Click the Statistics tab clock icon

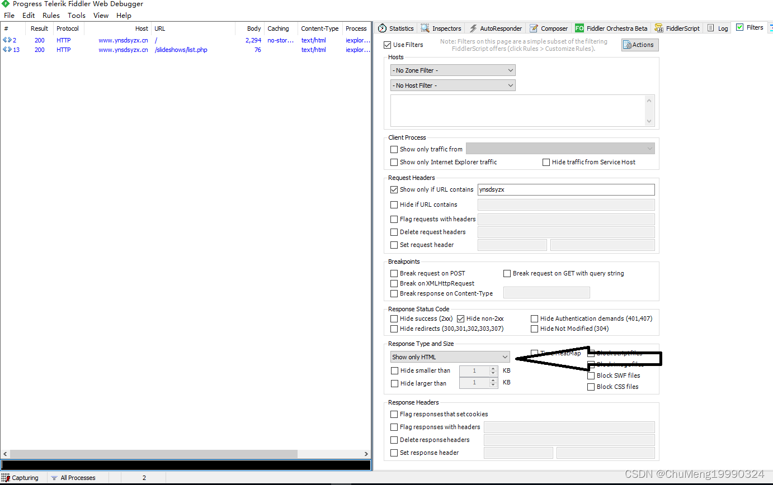tap(382, 28)
